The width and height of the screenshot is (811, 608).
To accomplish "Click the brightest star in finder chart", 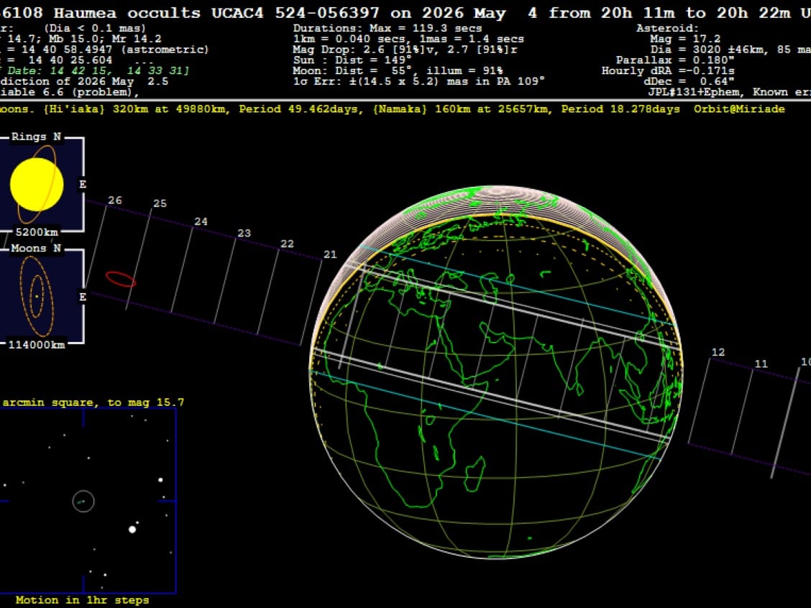I will [132, 530].
